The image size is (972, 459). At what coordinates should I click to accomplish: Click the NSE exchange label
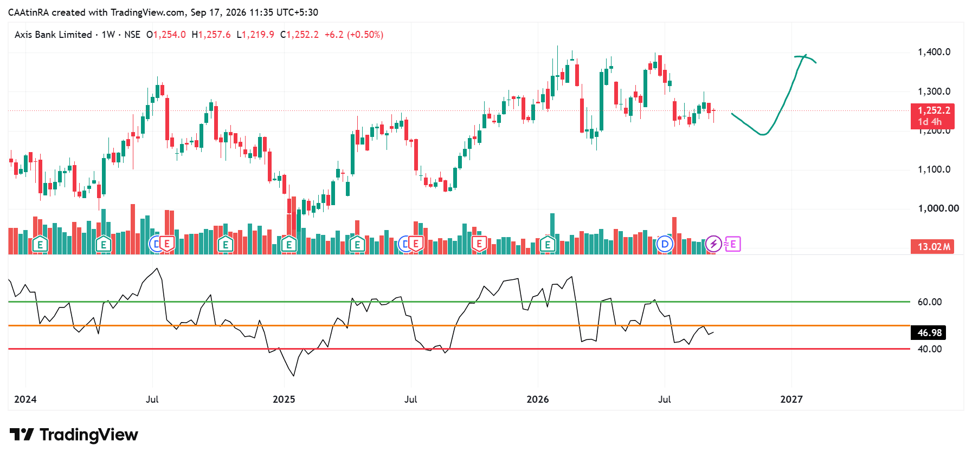132,35
